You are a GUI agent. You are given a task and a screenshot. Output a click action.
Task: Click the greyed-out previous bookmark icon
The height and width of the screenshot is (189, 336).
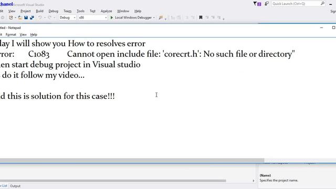[x=207, y=17]
